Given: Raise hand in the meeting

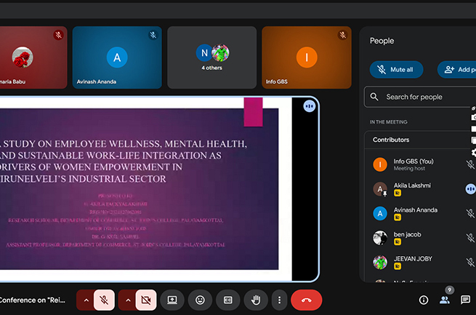Looking at the screenshot, I should 255,300.
